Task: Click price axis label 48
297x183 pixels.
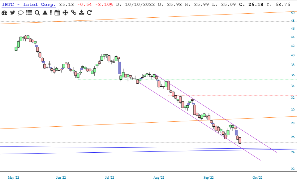Action: 293,20
